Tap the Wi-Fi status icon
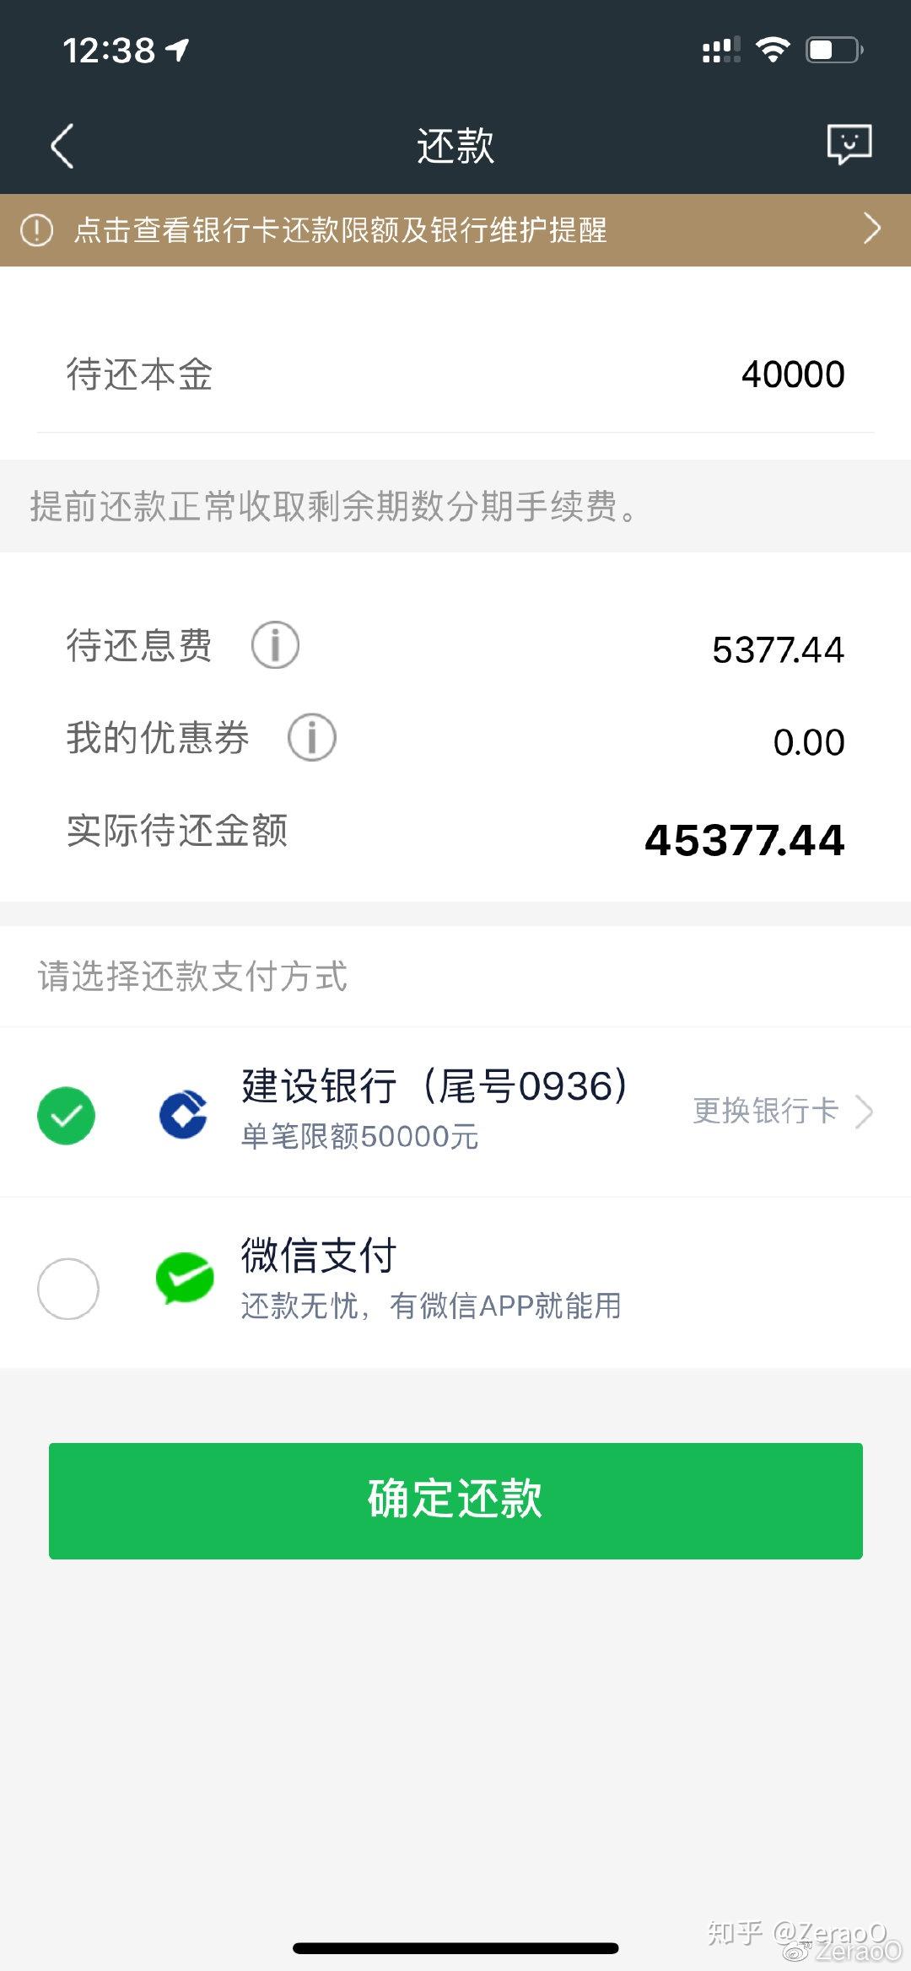The height and width of the screenshot is (1971, 911). [772, 50]
